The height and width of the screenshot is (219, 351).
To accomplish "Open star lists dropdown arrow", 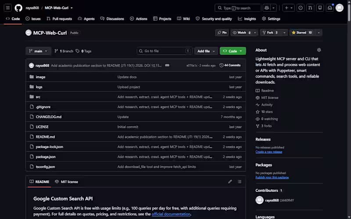I will point(319,32).
